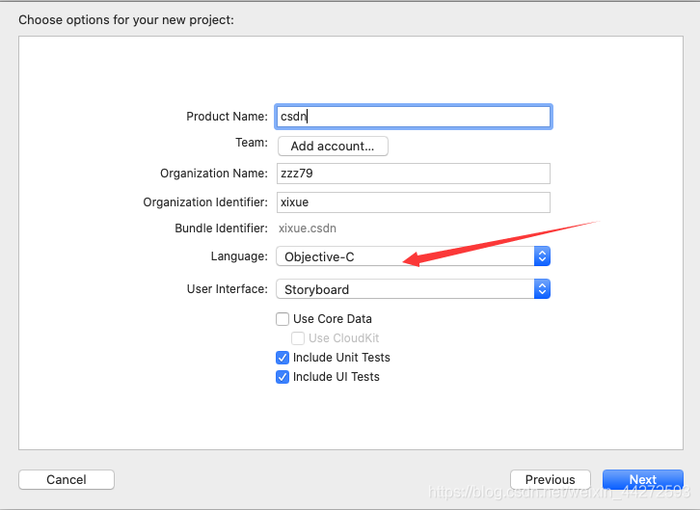Click the "Product Name:" label
Screen dimensions: 700x510
point(227,117)
